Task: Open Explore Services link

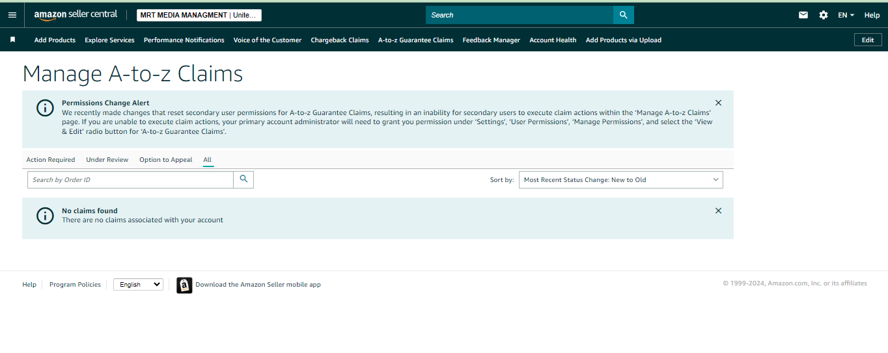Action: 109,40
